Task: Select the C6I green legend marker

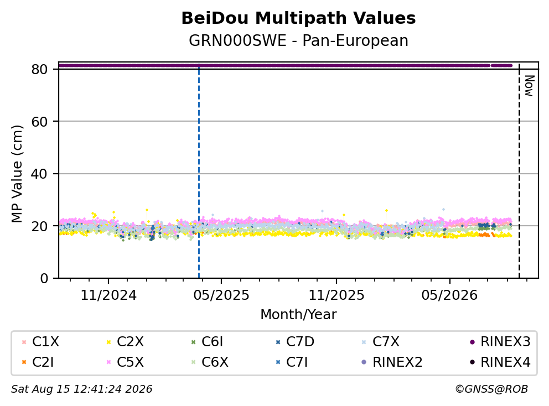Action: click(193, 342)
